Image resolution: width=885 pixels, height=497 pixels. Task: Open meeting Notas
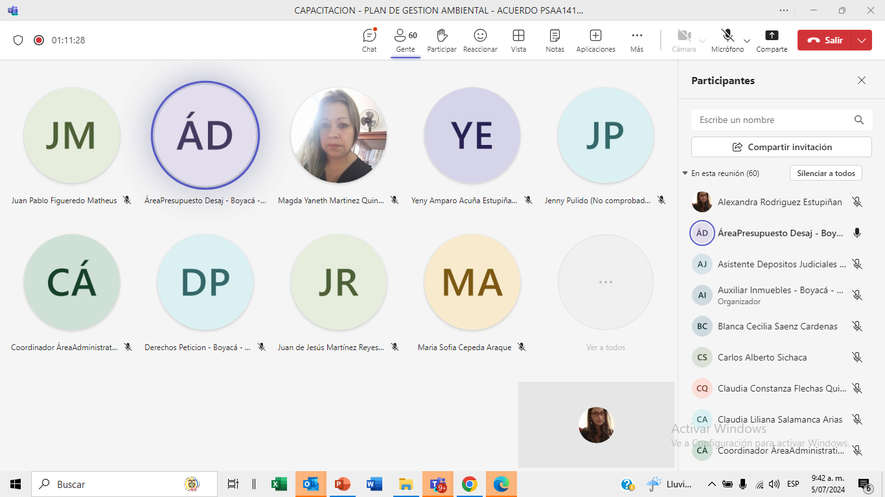(555, 40)
